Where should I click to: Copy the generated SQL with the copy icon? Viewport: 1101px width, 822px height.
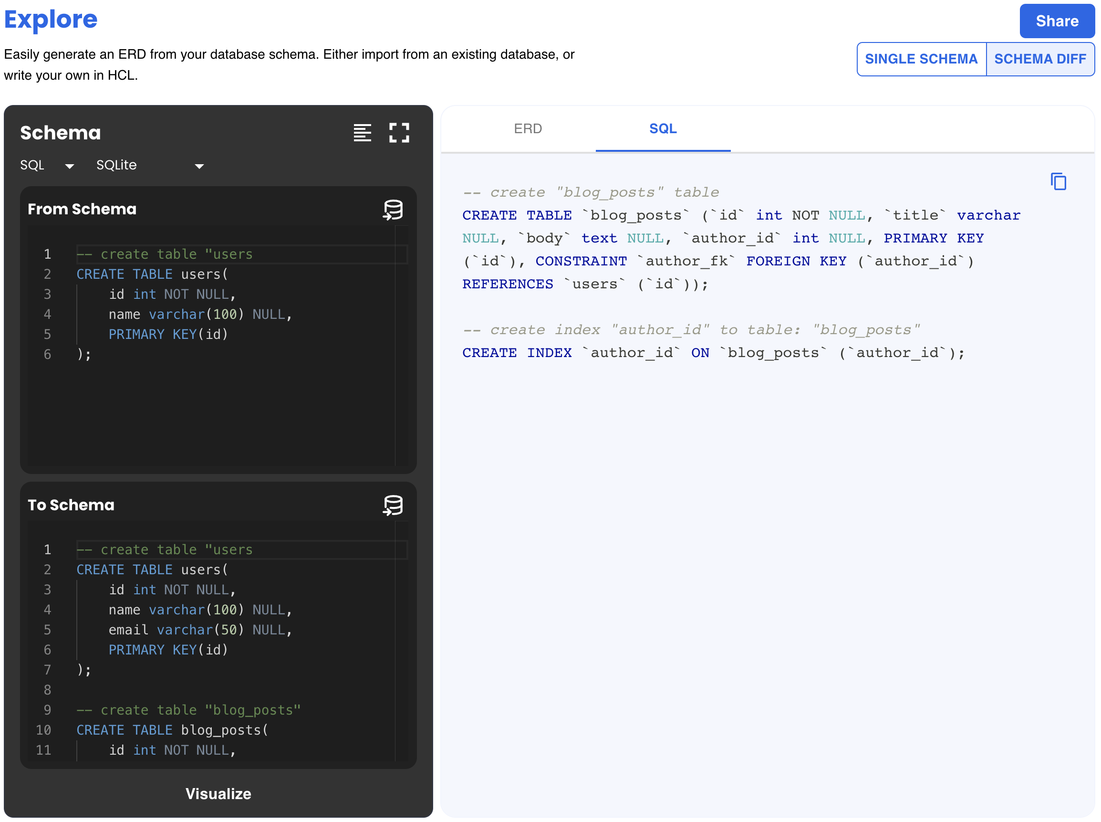coord(1058,181)
